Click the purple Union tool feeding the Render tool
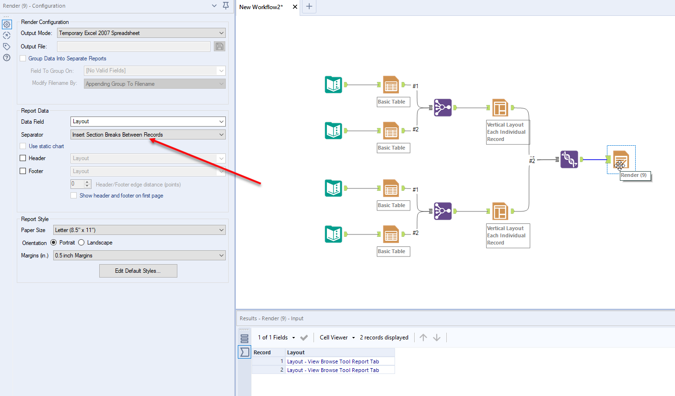 click(570, 159)
